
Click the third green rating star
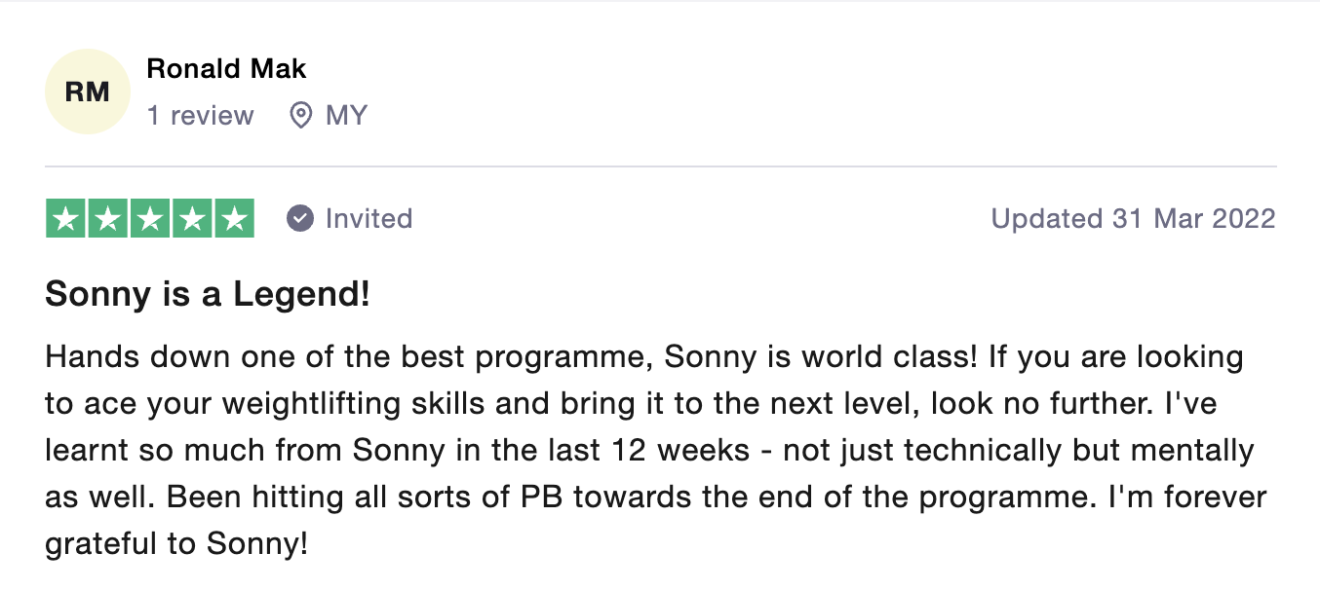click(x=150, y=218)
